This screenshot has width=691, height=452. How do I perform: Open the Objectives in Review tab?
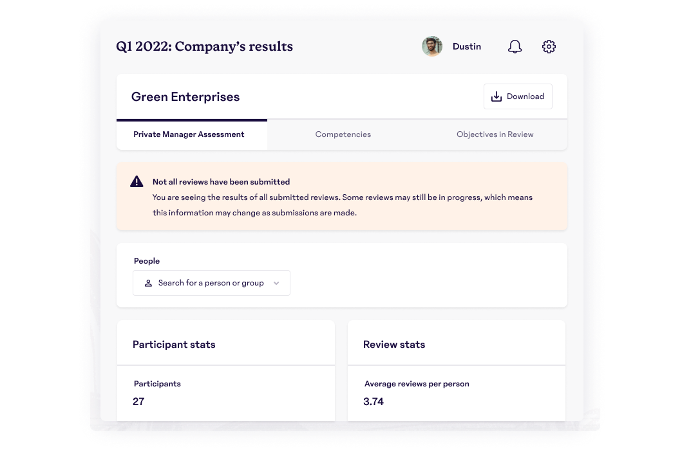[x=495, y=134]
